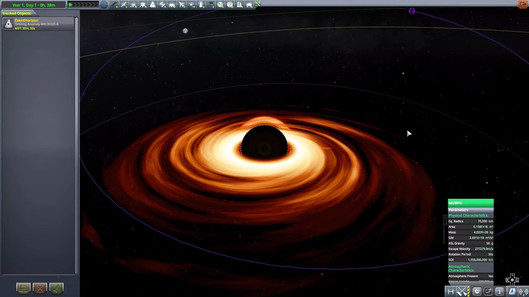Toggle the Bases filter icon

(x=172, y=5)
